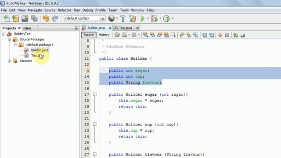Click Next Bookmark down-arrow icon
The height and width of the screenshot is (158, 281).
pyautogui.click(x=189, y=35)
